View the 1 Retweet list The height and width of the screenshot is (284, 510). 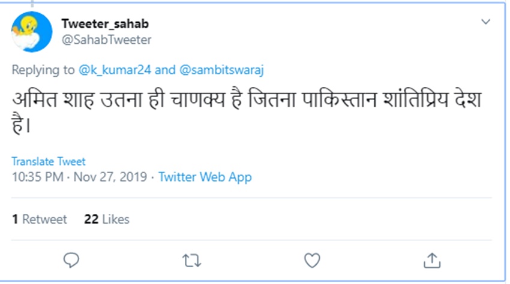pos(40,220)
